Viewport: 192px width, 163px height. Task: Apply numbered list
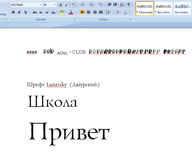pos(91,5)
